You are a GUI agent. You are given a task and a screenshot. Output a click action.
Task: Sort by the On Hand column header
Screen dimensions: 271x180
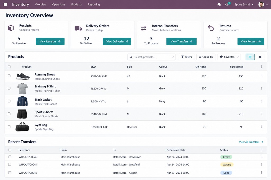pos(201,67)
